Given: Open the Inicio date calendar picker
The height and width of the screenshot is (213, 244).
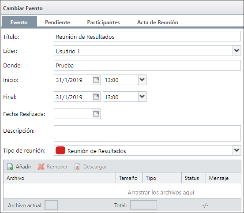Looking at the screenshot, I should [96, 80].
